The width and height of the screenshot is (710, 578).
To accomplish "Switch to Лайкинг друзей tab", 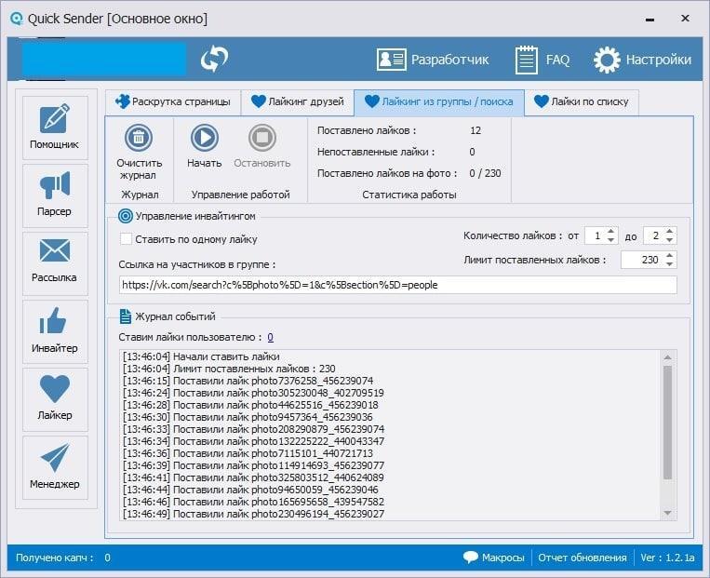I will click(298, 101).
